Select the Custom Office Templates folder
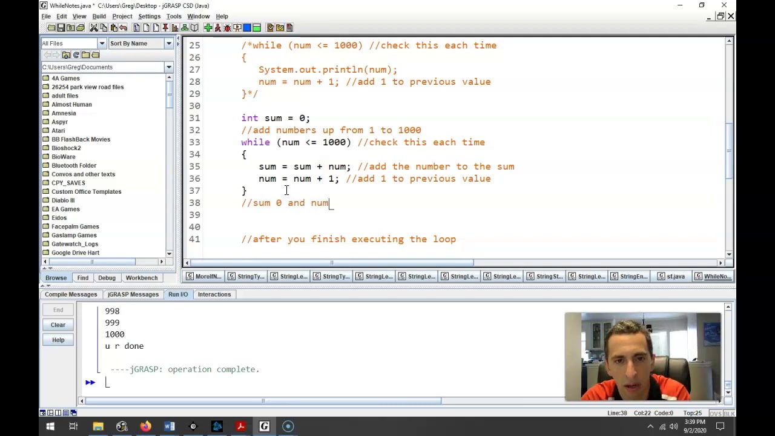Viewport: 775px width, 436px height. tap(86, 191)
